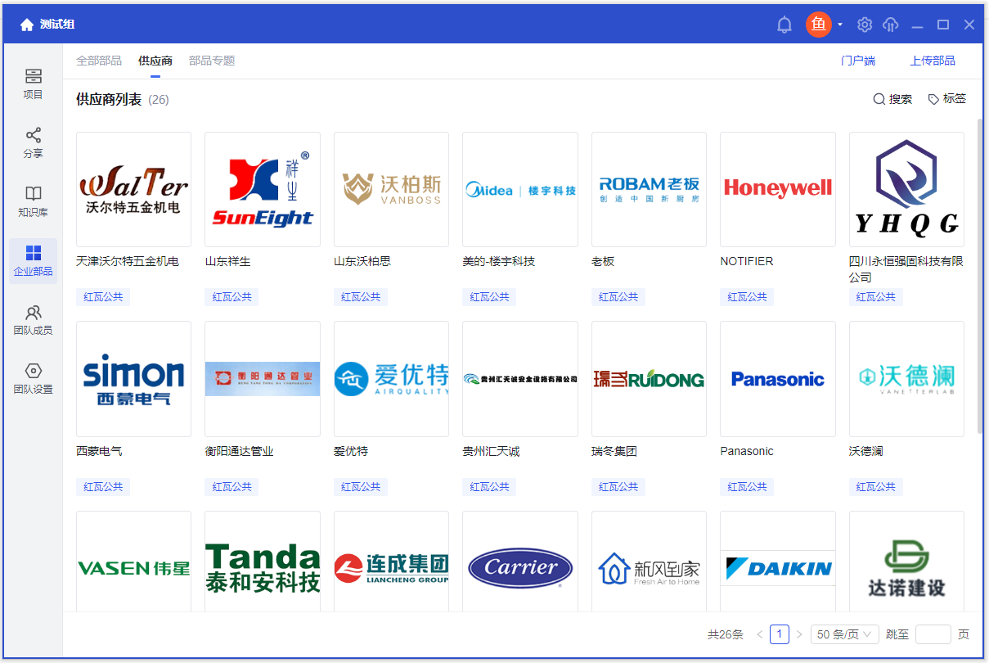Open the notification bell

(x=784, y=25)
